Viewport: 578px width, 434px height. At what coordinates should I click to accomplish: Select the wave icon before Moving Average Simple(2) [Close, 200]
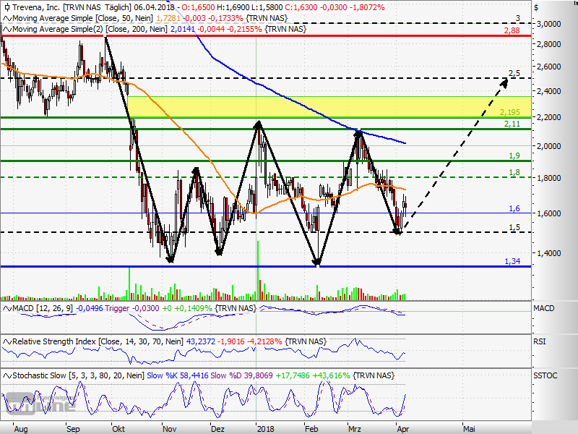(6, 30)
